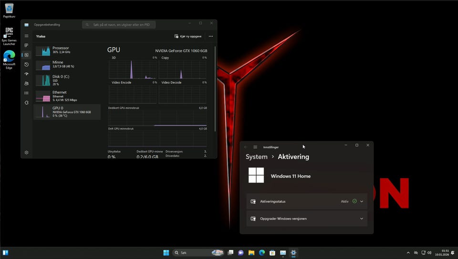Click the Utnyttelse label in GPU stats

[x=114, y=151]
